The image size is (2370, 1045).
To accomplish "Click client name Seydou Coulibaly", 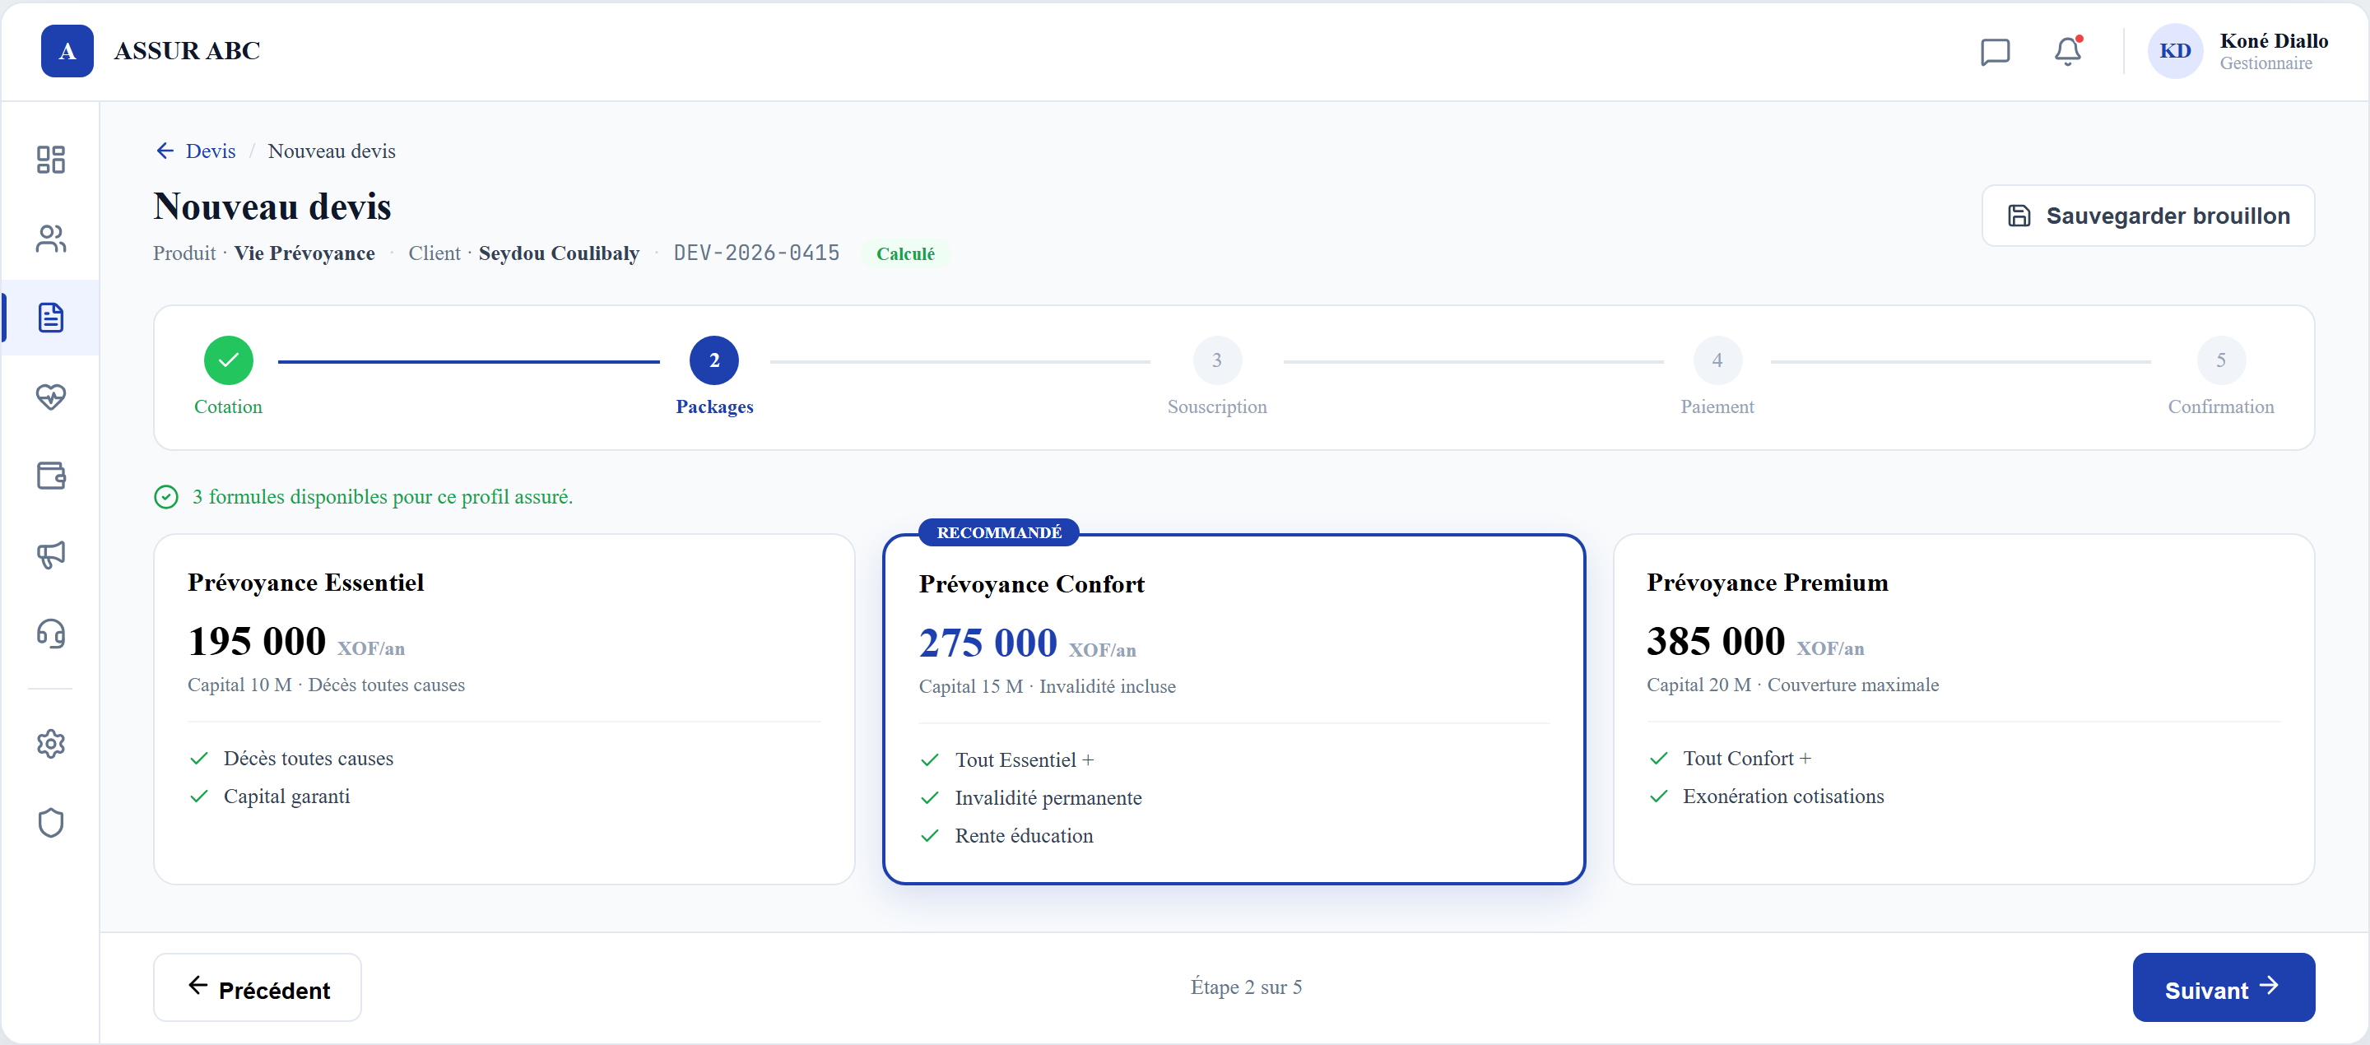I will pos(559,253).
